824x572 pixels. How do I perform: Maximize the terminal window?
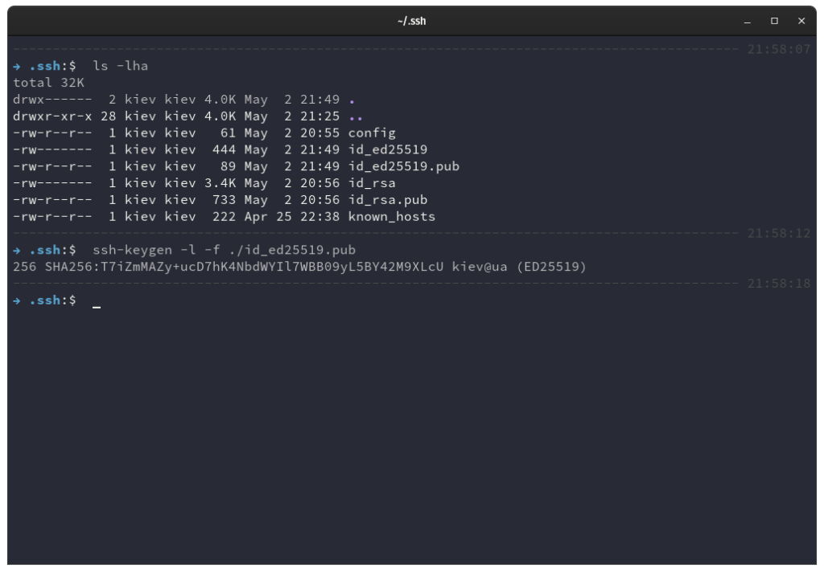776,21
